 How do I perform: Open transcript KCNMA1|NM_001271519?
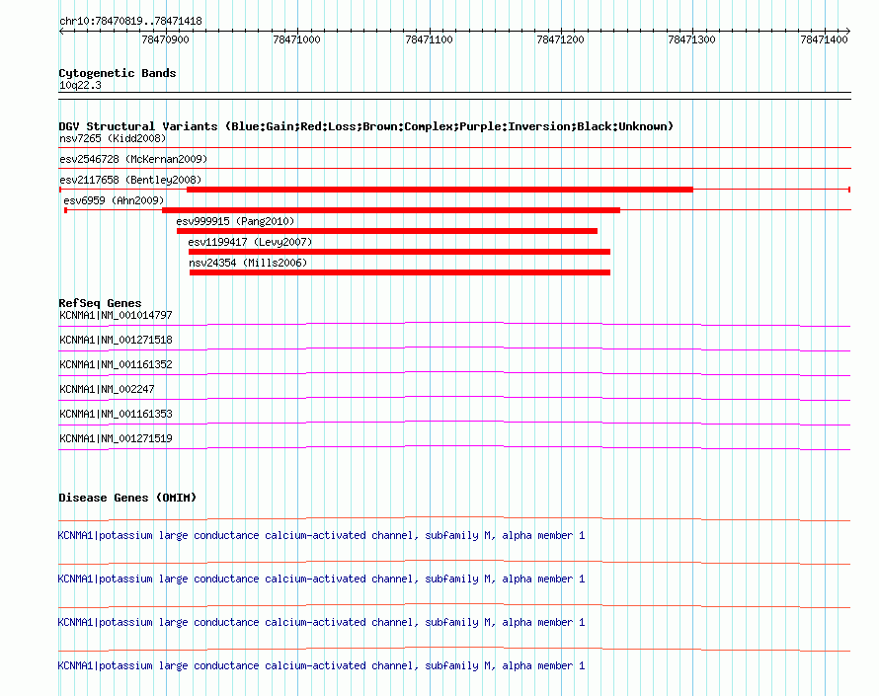116,438
